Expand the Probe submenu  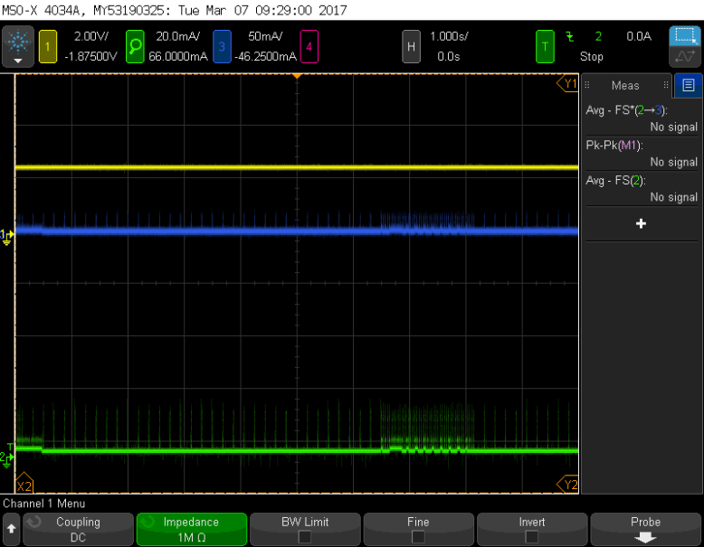(645, 529)
